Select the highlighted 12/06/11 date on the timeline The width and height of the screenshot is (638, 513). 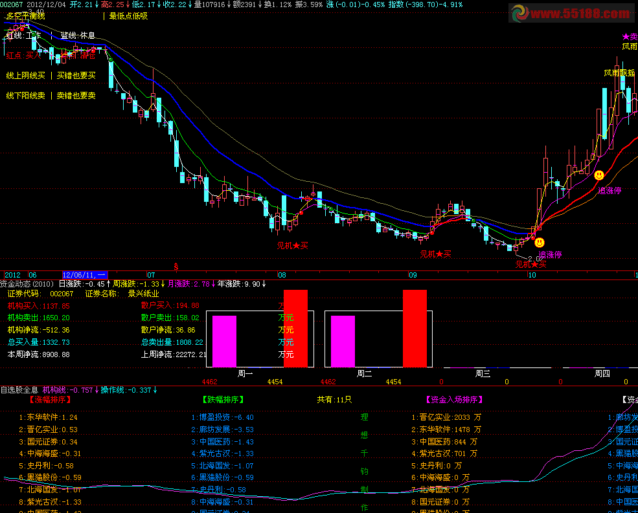tap(84, 275)
